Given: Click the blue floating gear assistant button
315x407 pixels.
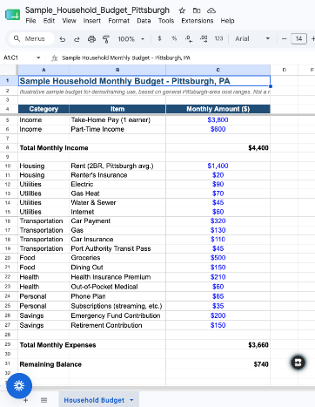Looking at the screenshot, I should [x=19, y=386].
